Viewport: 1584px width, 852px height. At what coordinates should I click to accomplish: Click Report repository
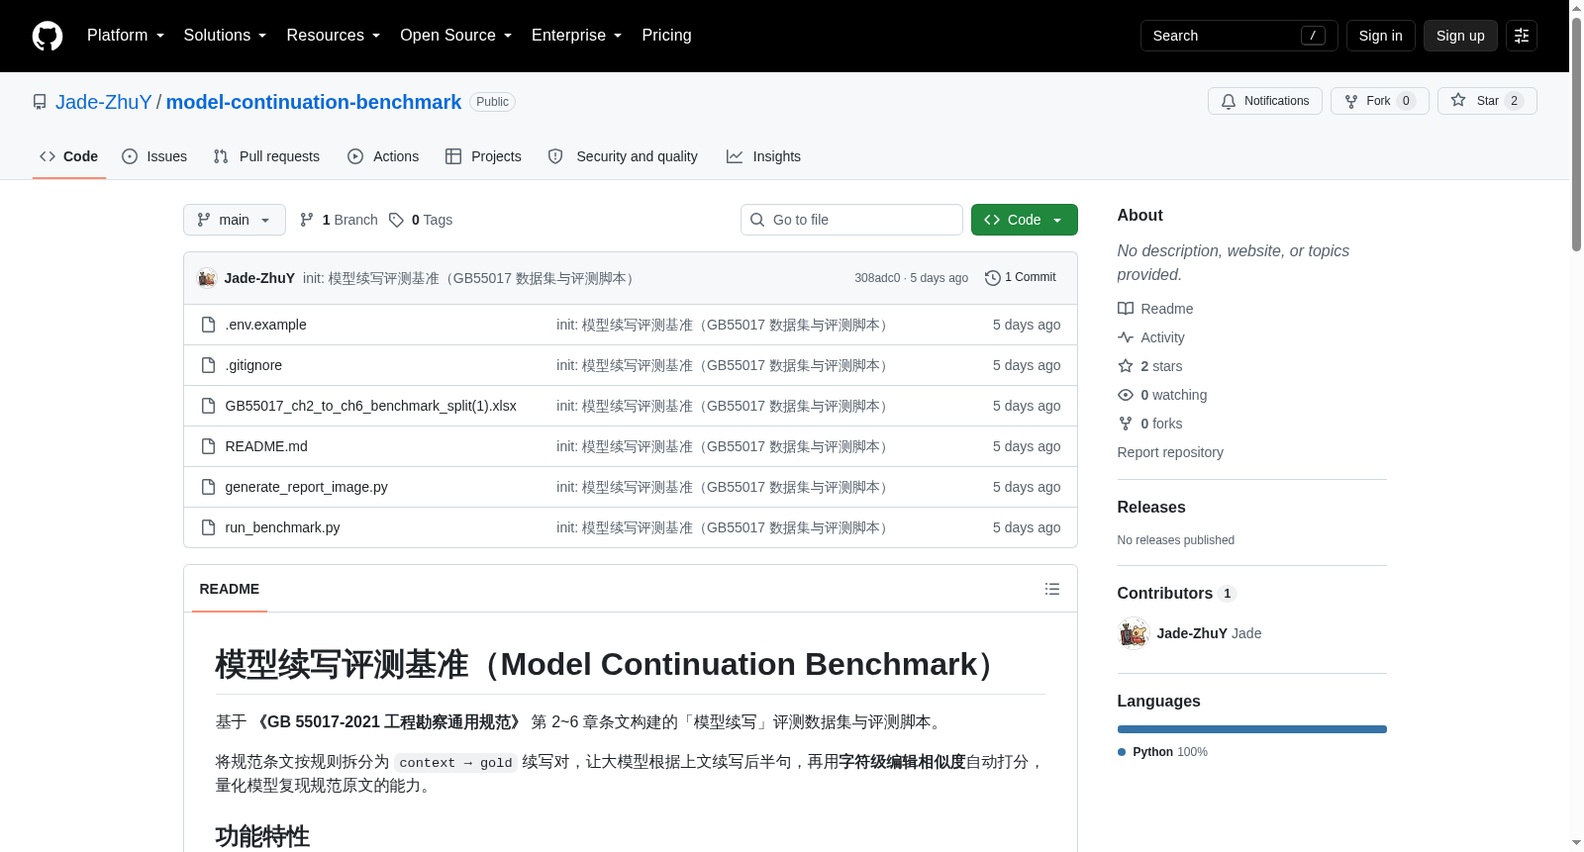[1170, 452]
